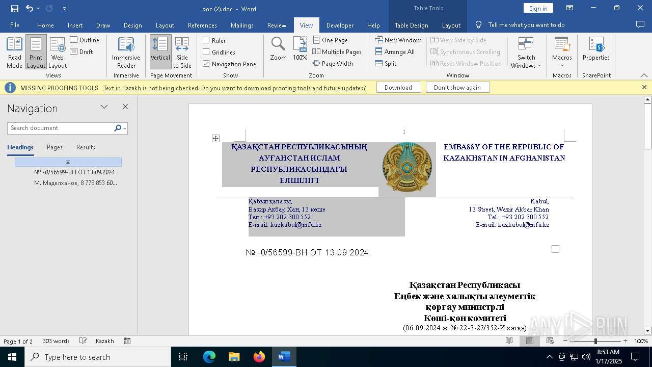This screenshot has height=367, width=652.
Task: Dismiss the proofing tools message bar
Action: tap(644, 87)
